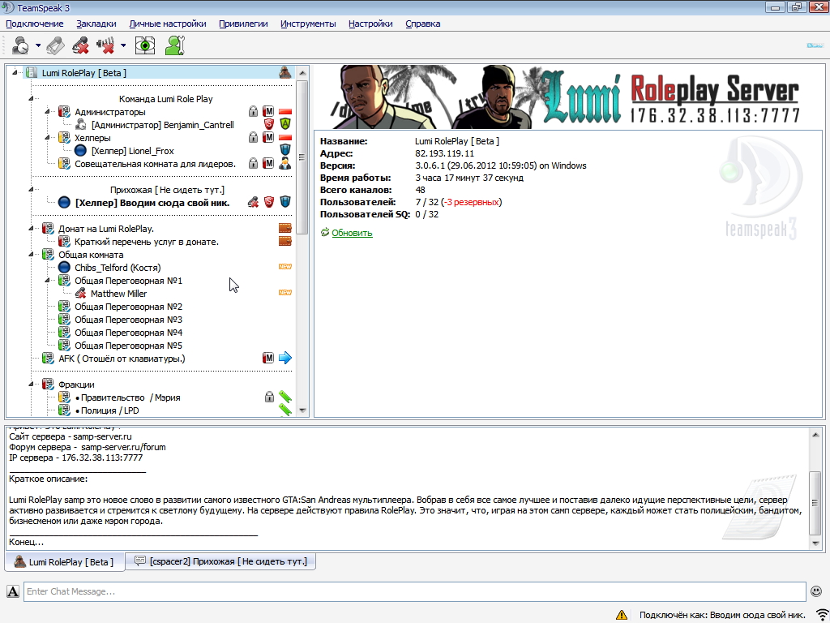Click the warning triangle in status bar

[622, 615]
